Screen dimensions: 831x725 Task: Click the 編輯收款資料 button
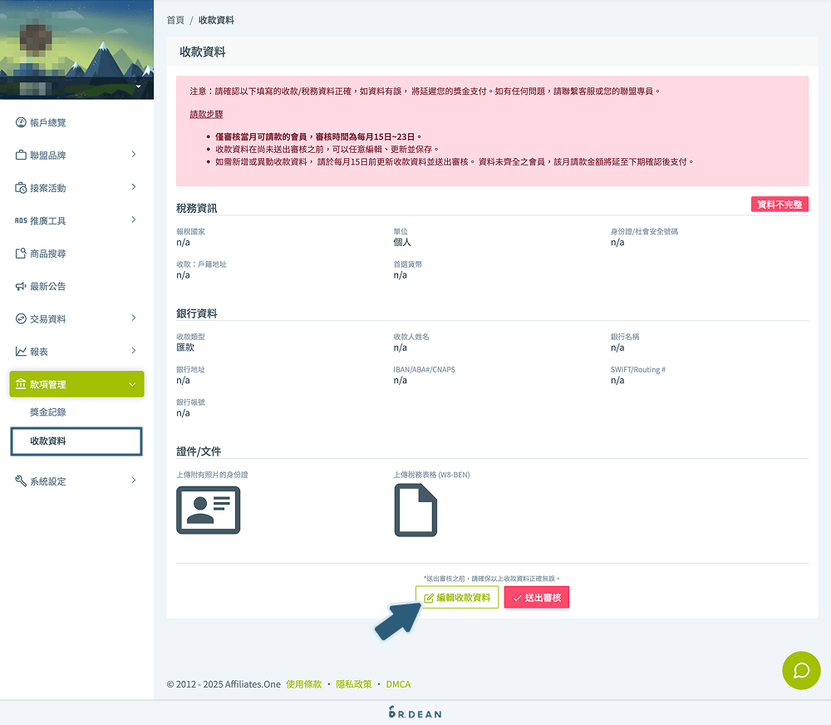click(457, 598)
